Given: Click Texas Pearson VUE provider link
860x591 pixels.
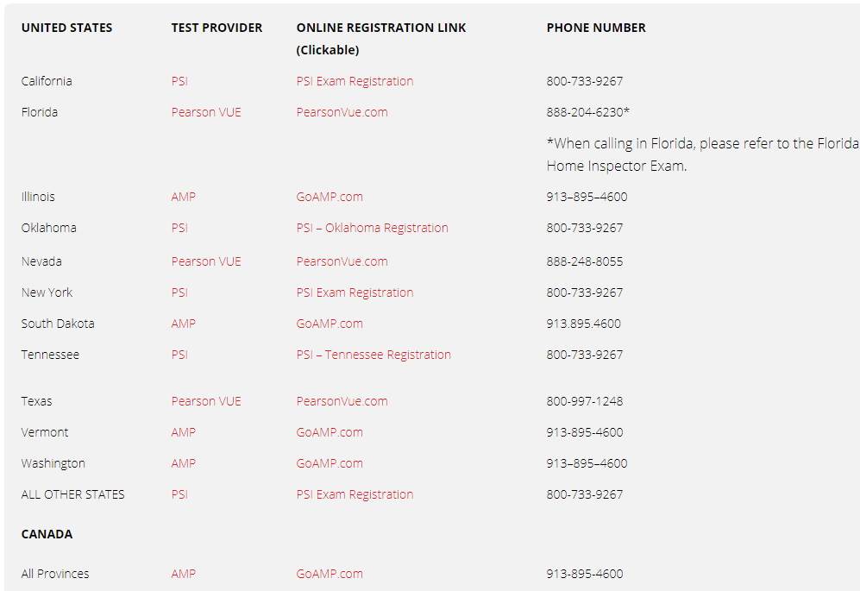Looking at the screenshot, I should (x=206, y=401).
